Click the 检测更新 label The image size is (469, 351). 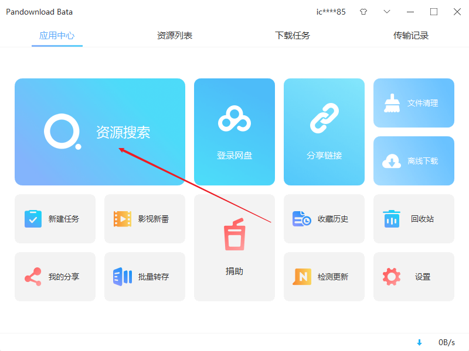click(333, 277)
